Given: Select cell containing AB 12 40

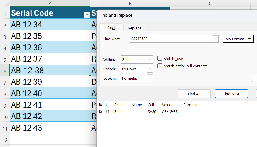Looking at the screenshot, I should pyautogui.click(x=50, y=93).
